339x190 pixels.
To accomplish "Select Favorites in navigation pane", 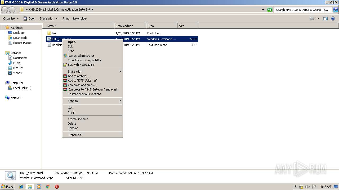I will point(16,28).
